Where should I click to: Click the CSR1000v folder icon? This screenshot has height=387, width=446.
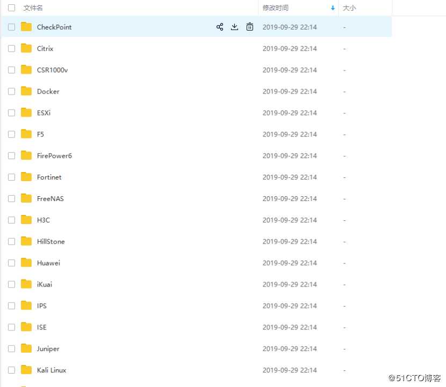26,69
